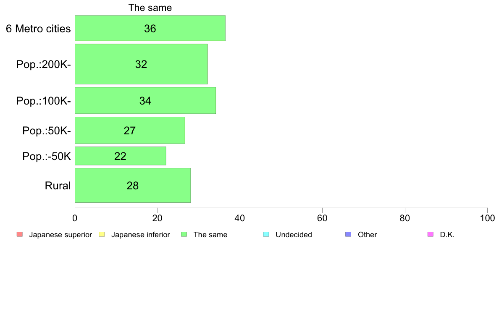Screen dimensions: 499x309
Task: Select the Pop.:-50K bar showing 22
Action: point(120,156)
